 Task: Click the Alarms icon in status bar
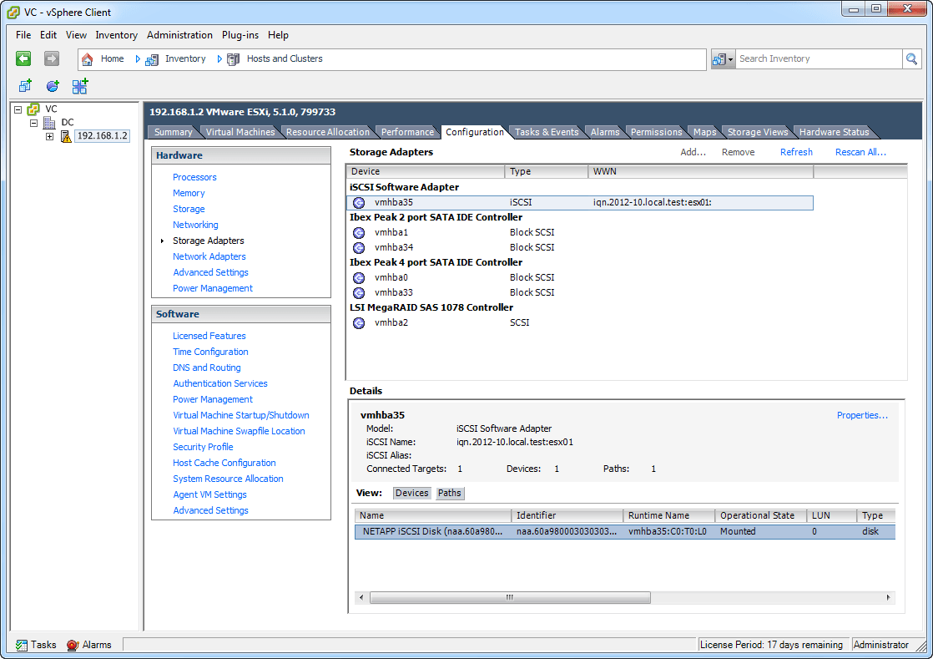pos(73,645)
